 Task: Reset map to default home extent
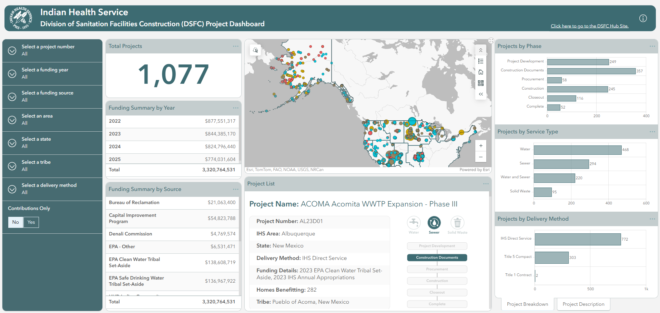click(481, 72)
